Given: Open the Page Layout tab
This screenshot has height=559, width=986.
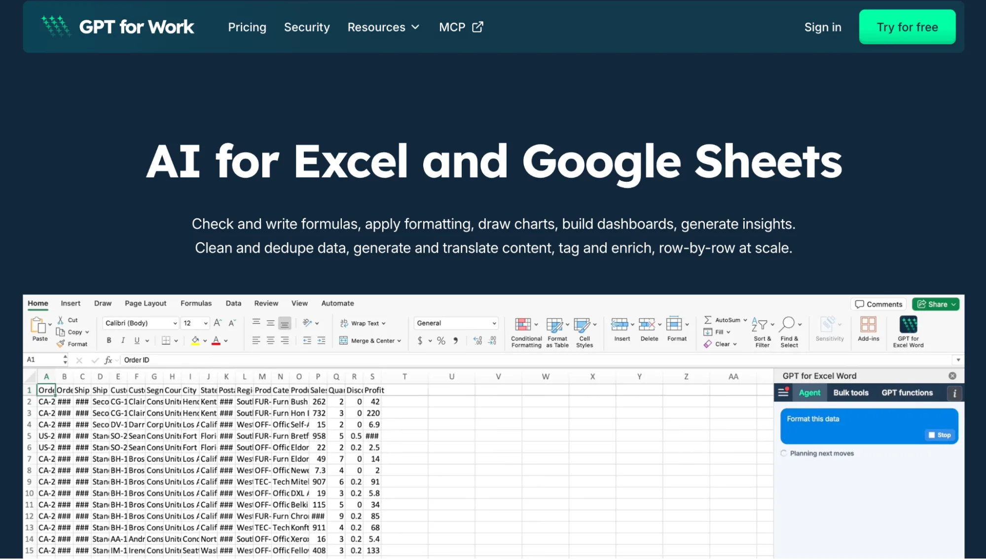Looking at the screenshot, I should coord(146,303).
